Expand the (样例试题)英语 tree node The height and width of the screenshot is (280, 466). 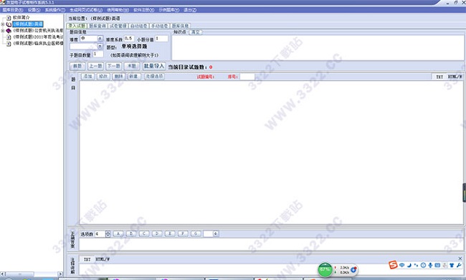point(3,24)
